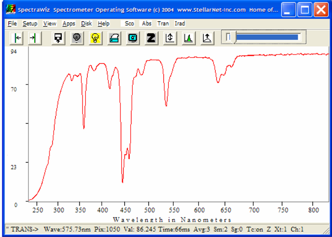Click the save sample snapshot icon
This screenshot has height=237, width=332.
(58, 38)
